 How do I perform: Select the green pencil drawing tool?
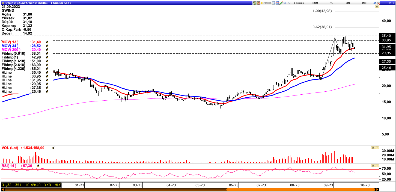pyautogui.click(x=281, y=3)
